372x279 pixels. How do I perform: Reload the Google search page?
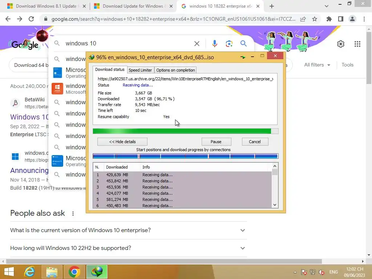coord(31,19)
